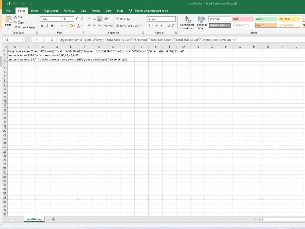This screenshot has width=305, height=229.
Task: Toggle Center alignment
Action: (x=94, y=26)
